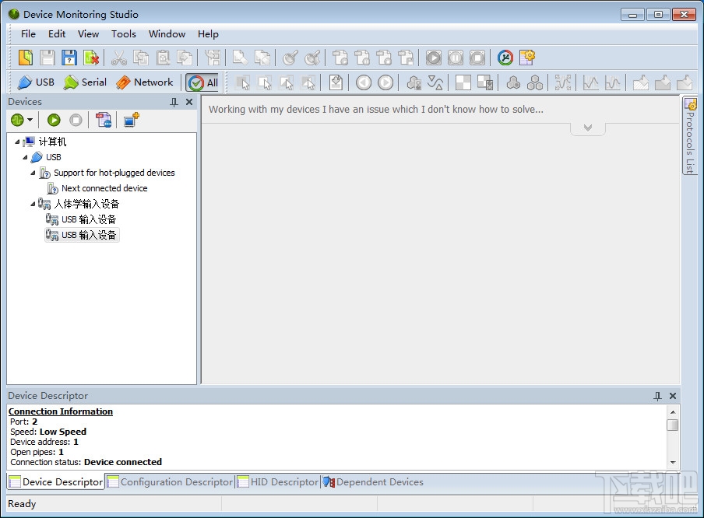
Task: Click the Play record toolbar button
Action: (433, 58)
